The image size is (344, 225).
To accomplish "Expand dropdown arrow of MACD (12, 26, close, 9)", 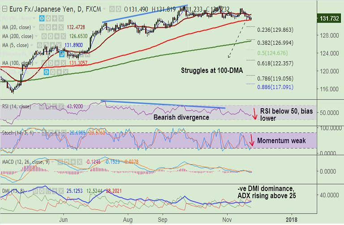I will pyautogui.click(x=52, y=162).
